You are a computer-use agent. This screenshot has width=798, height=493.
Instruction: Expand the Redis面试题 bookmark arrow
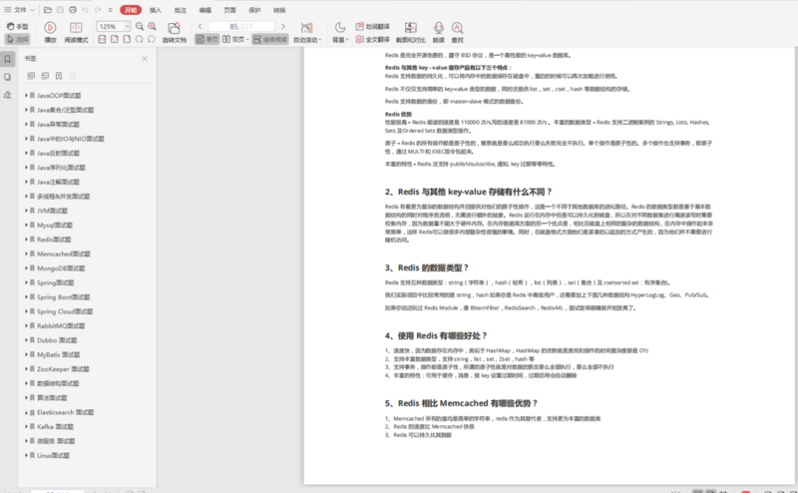click(26, 240)
